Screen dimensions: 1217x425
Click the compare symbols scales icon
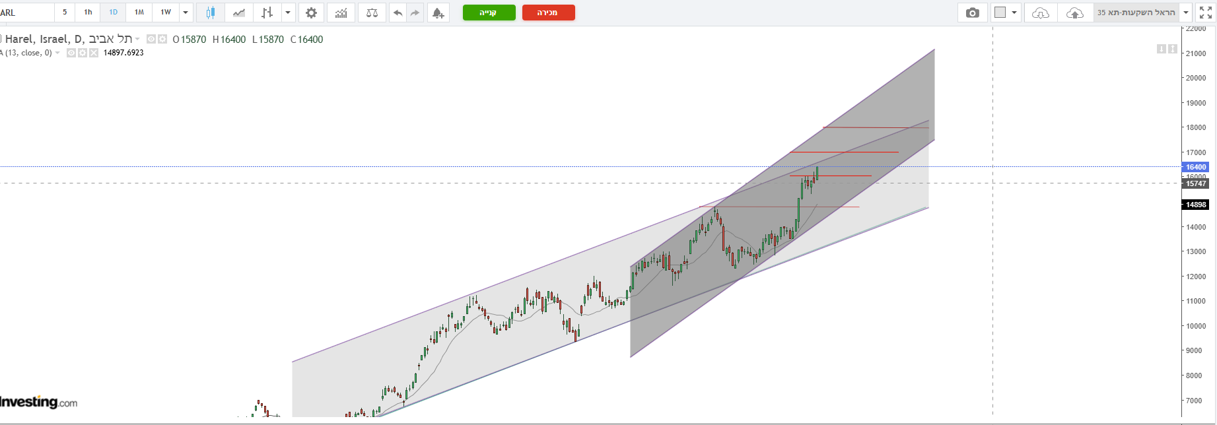click(x=372, y=13)
